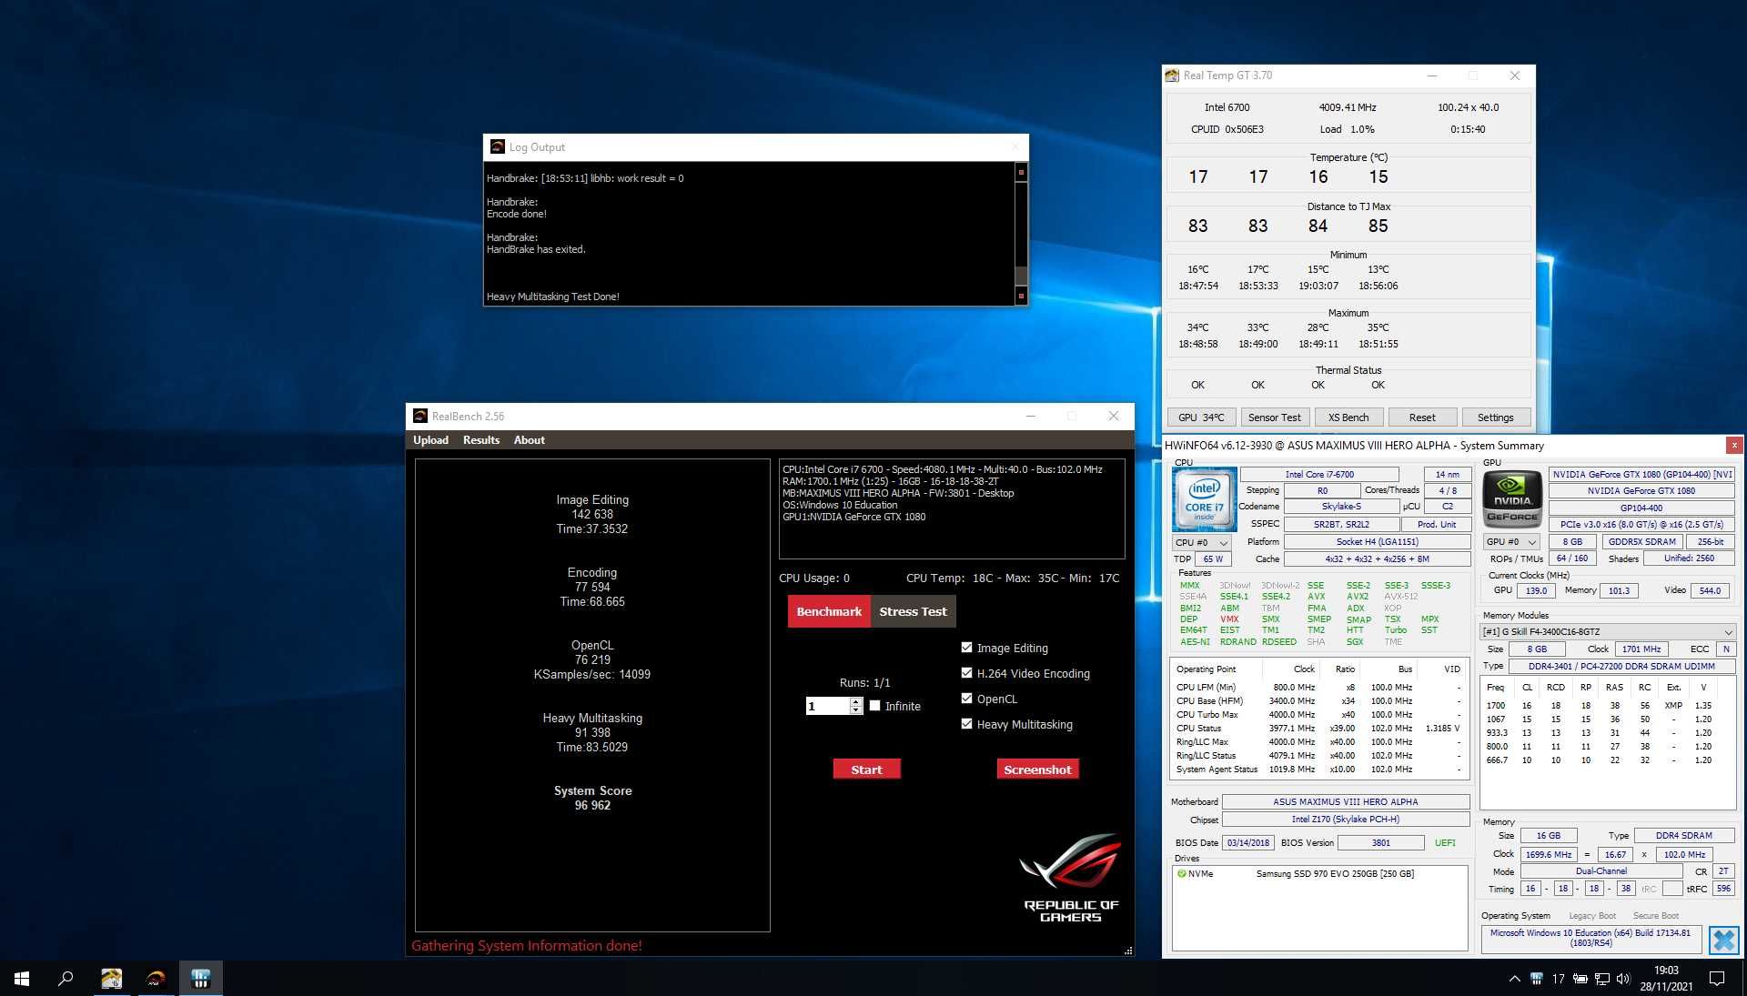This screenshot has height=996, width=1747.
Task: Enable the Infinite runs checkbox
Action: pyautogui.click(x=874, y=706)
